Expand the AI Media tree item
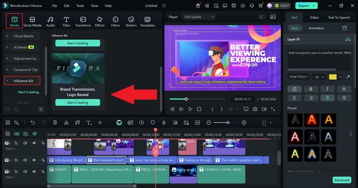The height and width of the screenshot is (188, 358). 7,47
